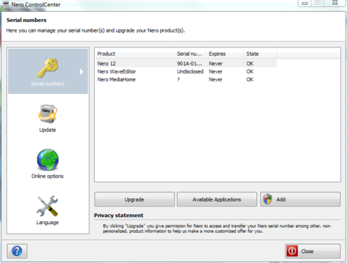This screenshot has width=347, height=263.
Task: Sort by the Product column header
Action: tap(135, 54)
